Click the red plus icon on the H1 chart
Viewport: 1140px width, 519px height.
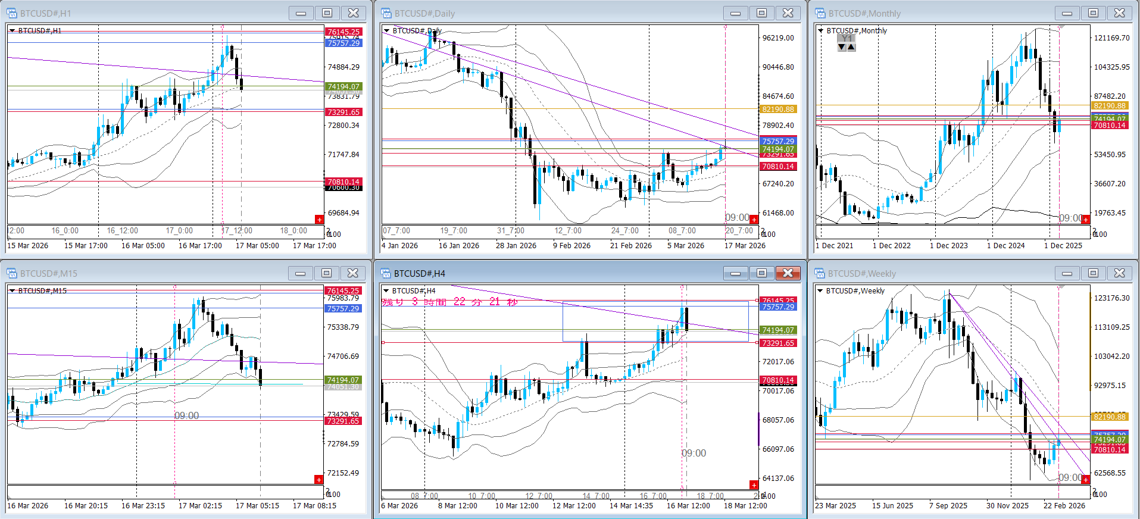(x=319, y=220)
